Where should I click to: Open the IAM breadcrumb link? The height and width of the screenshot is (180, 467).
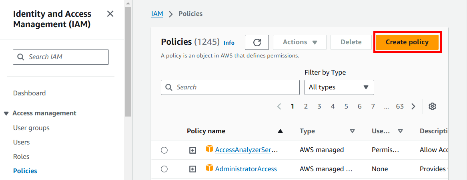157,14
